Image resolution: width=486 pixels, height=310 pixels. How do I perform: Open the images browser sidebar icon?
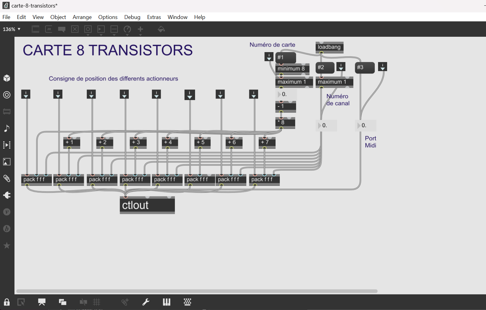(x=7, y=162)
